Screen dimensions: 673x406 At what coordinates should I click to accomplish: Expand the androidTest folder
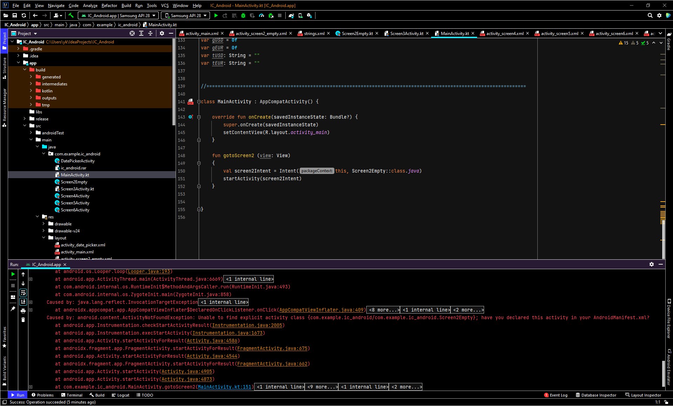[31, 133]
